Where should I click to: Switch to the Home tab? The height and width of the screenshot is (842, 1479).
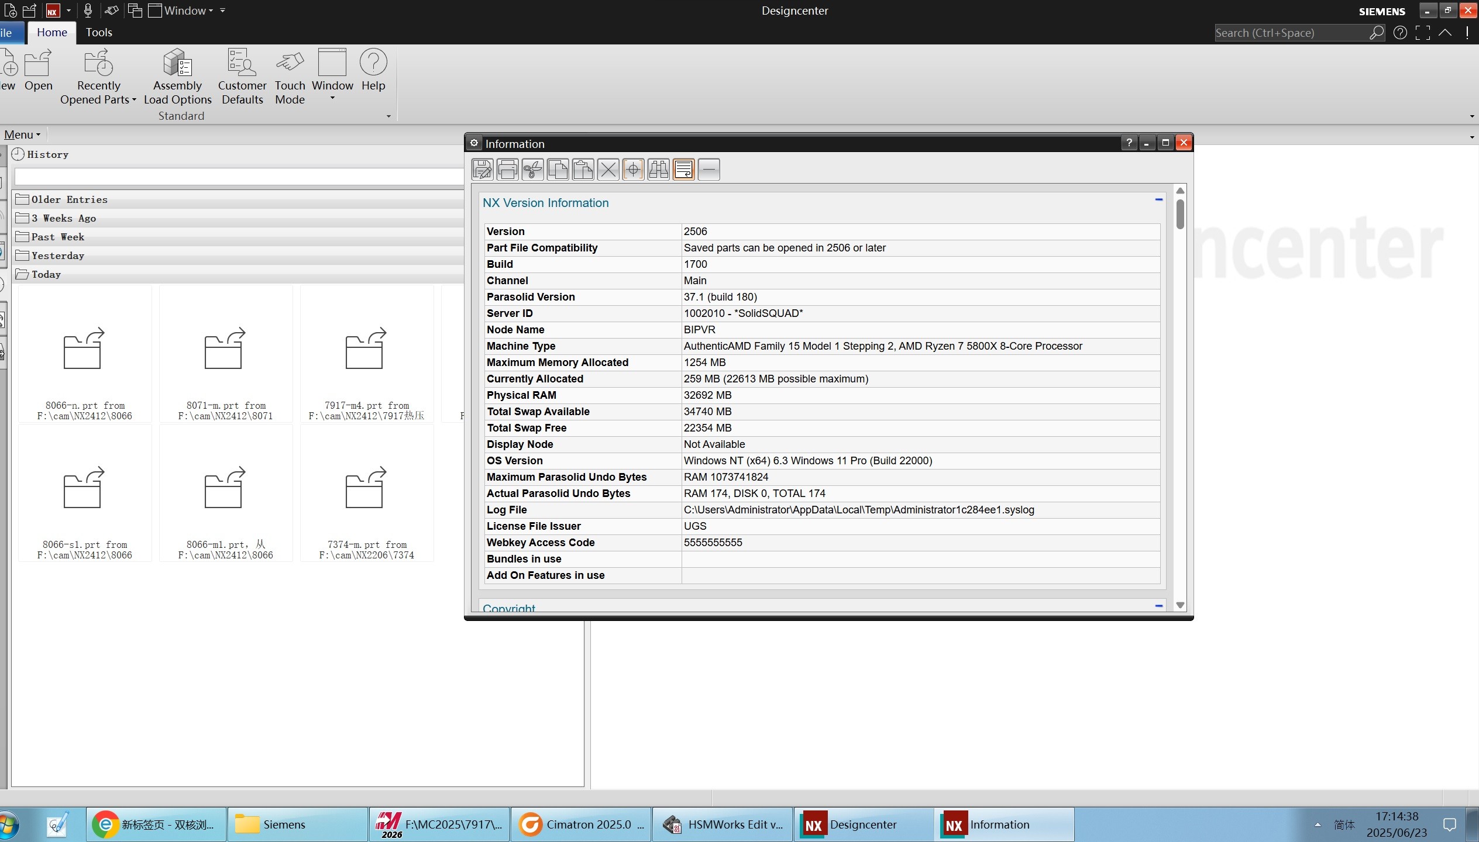click(x=52, y=33)
